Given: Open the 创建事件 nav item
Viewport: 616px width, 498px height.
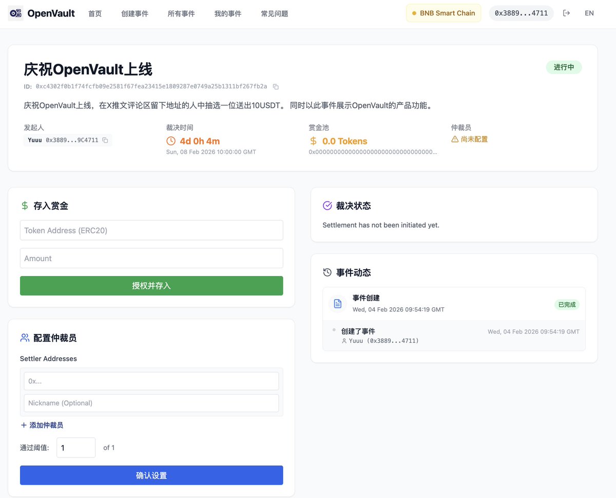Looking at the screenshot, I should point(135,14).
